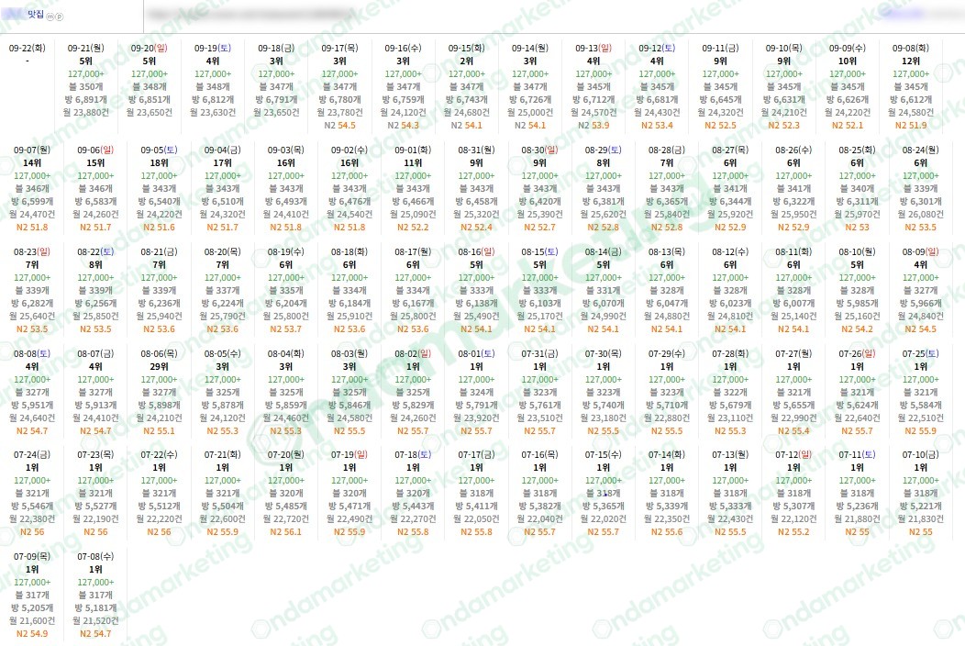
Task: Click the 09-20(일) date header
Action: [149, 48]
